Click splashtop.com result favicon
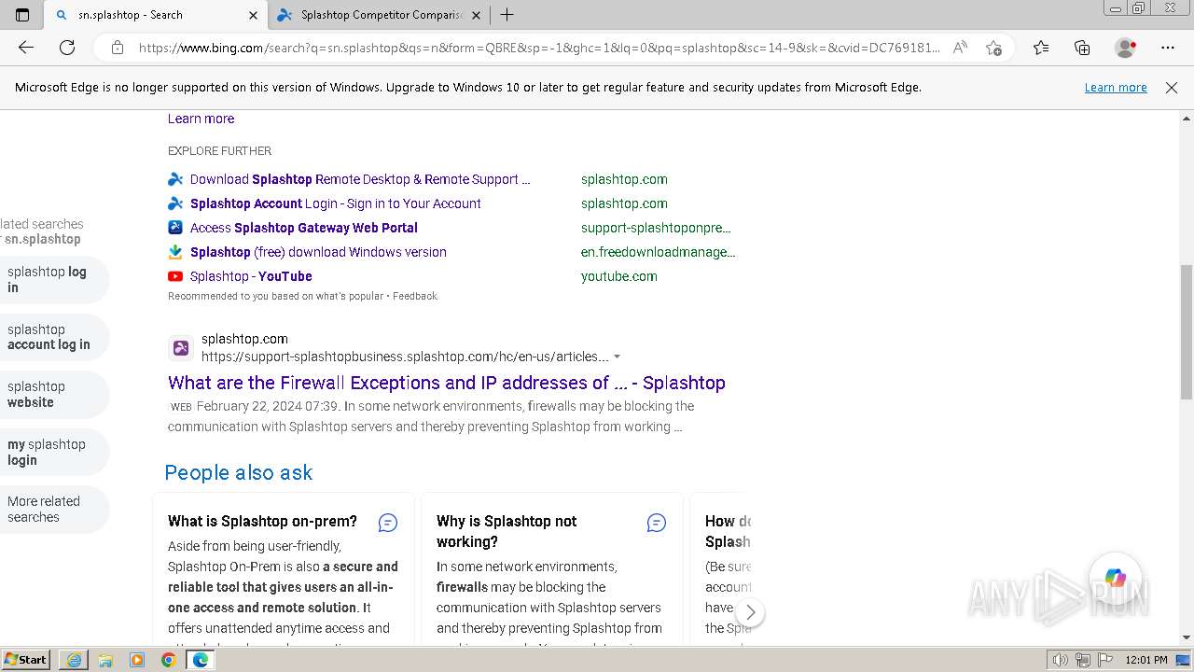This screenshot has width=1194, height=672. [x=181, y=348]
